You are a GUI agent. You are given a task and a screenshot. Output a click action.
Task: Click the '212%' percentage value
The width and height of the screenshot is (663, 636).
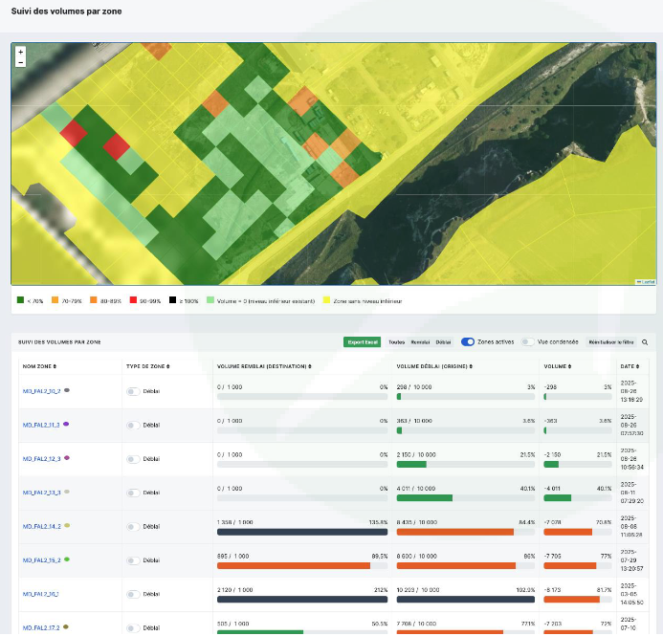tap(381, 590)
